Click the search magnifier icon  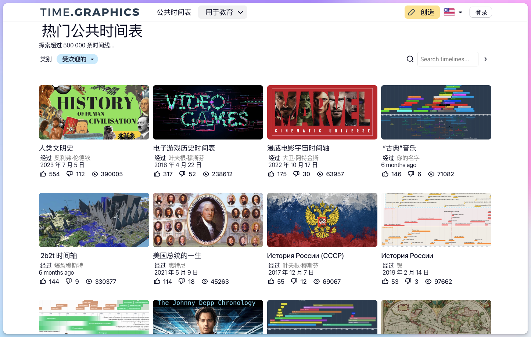[410, 59]
